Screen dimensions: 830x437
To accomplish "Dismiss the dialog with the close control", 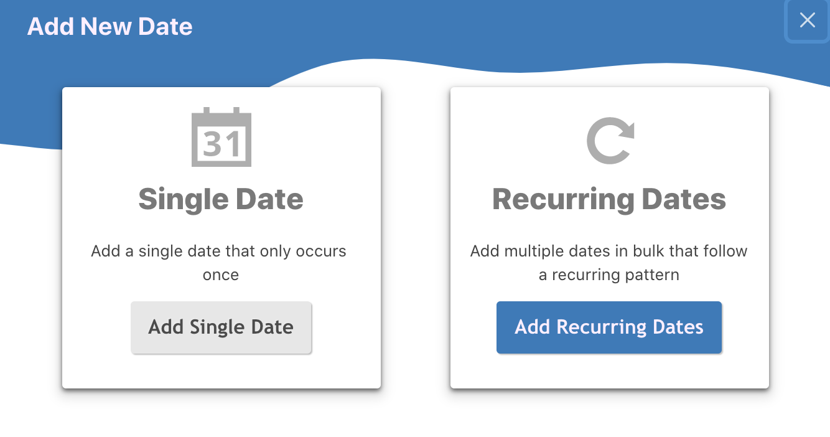I will (x=807, y=21).
